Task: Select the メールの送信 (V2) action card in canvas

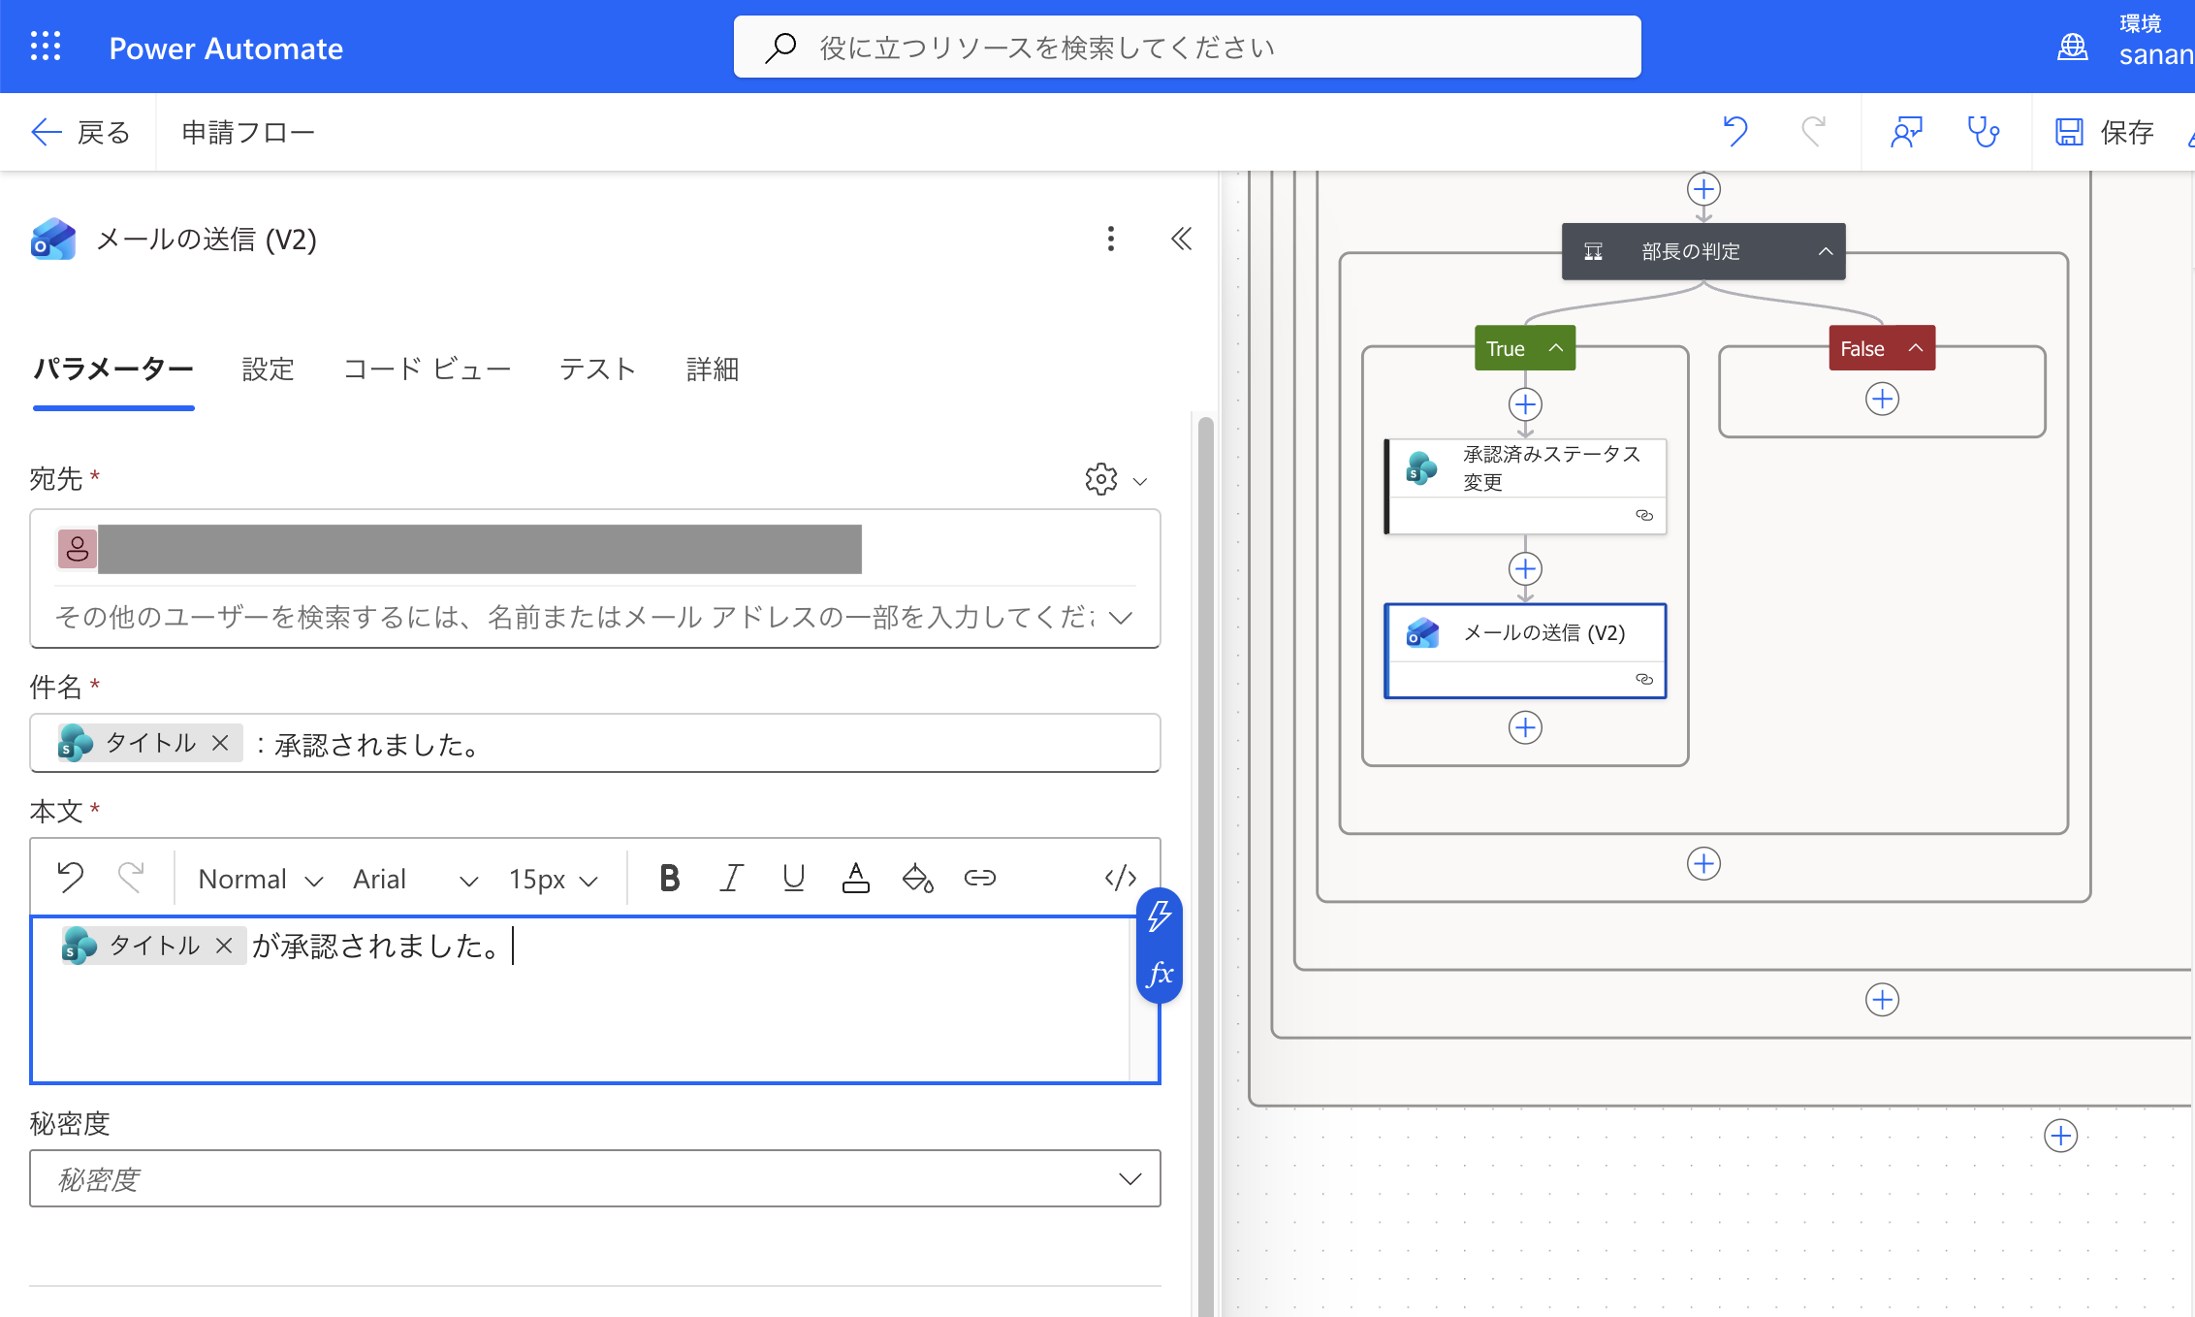Action: [x=1525, y=651]
